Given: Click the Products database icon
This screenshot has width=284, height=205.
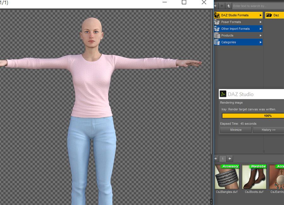Looking at the screenshot, I should pyautogui.click(x=217, y=35).
